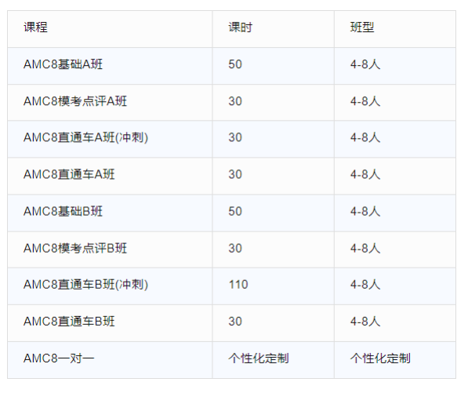468x393 pixels.
Task: Select AMC8直通车B班(冲刺) course name
Action: pos(85,284)
